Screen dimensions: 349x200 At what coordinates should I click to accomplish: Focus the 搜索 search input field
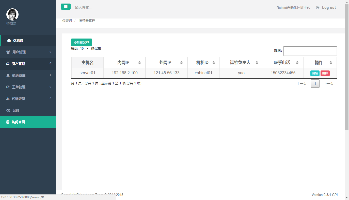coord(310,51)
